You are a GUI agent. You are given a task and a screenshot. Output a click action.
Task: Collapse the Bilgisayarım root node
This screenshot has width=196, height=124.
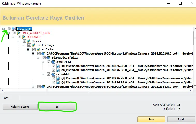pyautogui.click(x=4, y=29)
